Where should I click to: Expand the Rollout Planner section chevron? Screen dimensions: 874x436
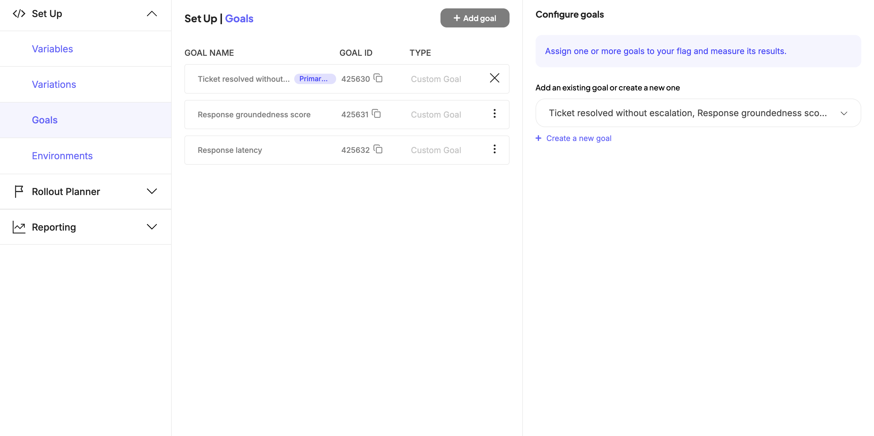pyautogui.click(x=152, y=191)
